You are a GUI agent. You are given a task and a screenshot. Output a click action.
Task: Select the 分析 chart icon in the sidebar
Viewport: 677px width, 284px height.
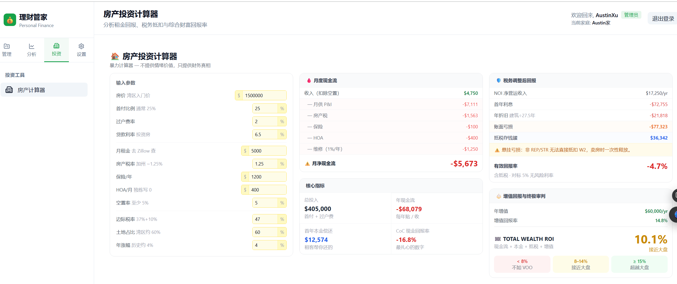pyautogui.click(x=31, y=46)
